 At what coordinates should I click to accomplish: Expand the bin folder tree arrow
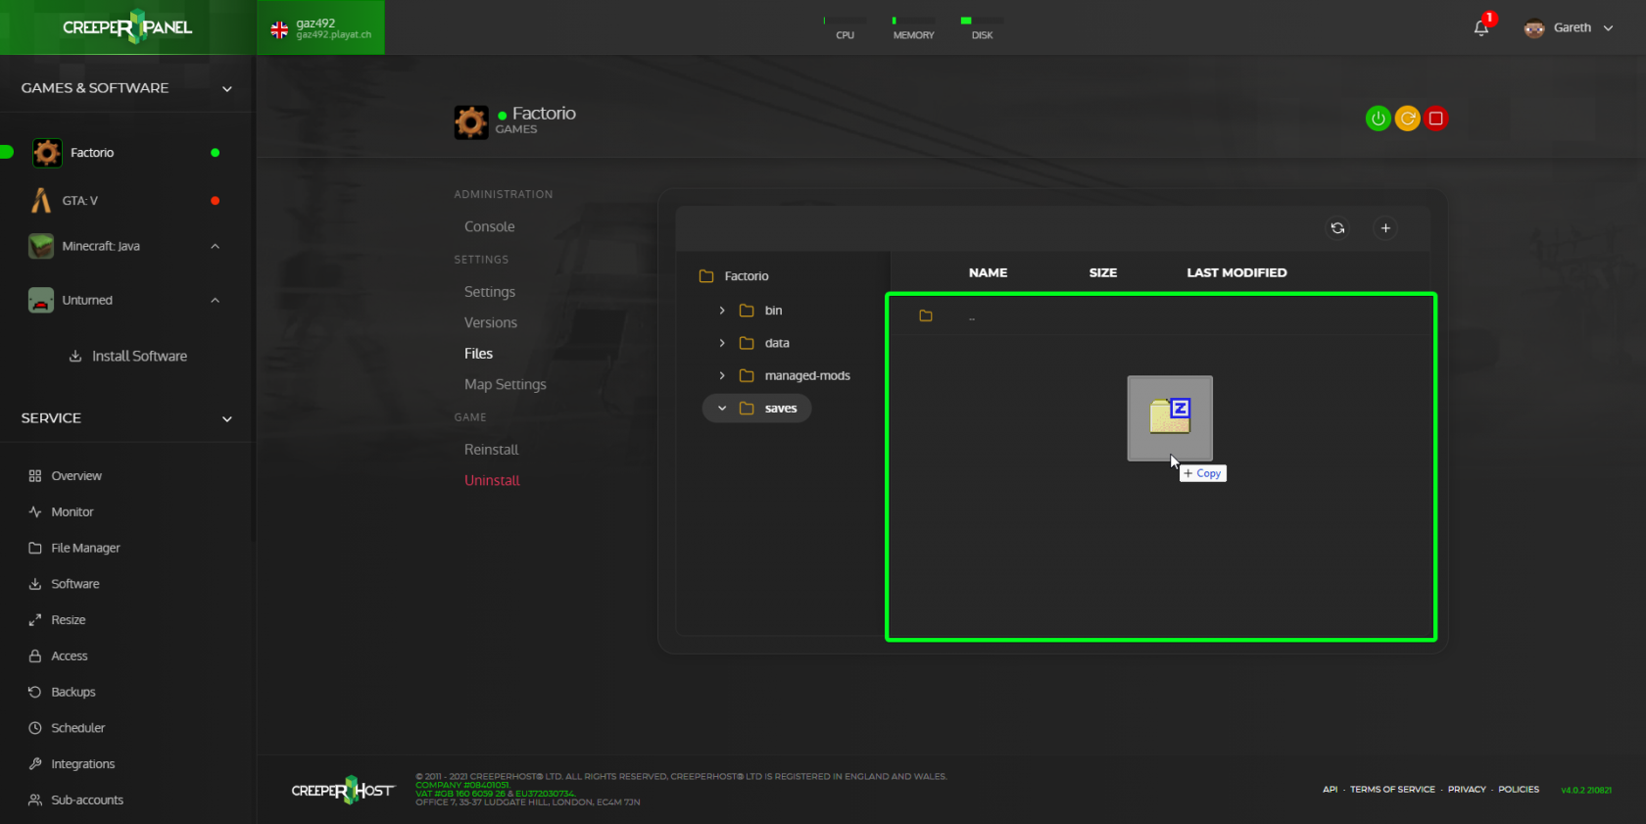(x=722, y=311)
